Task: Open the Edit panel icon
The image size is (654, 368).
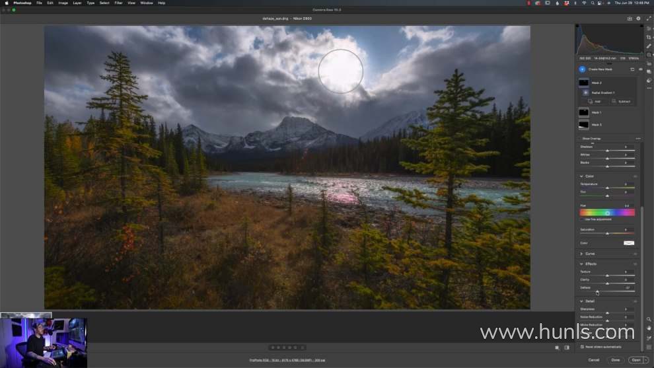Action: click(649, 29)
